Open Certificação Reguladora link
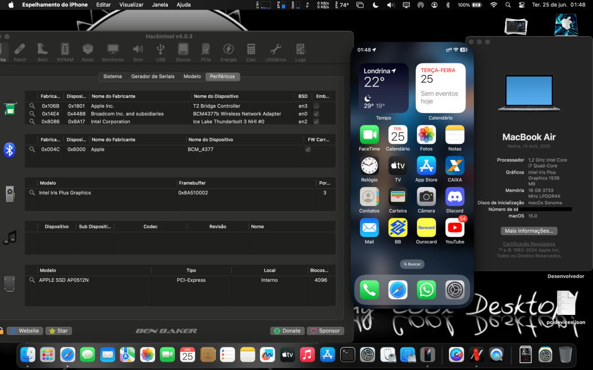 tap(529, 244)
